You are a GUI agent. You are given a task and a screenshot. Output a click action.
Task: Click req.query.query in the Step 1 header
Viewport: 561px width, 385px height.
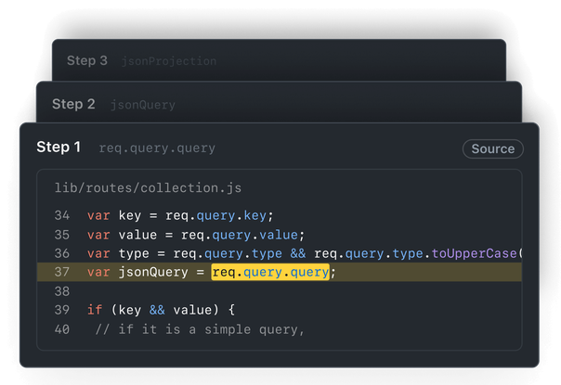point(157,148)
